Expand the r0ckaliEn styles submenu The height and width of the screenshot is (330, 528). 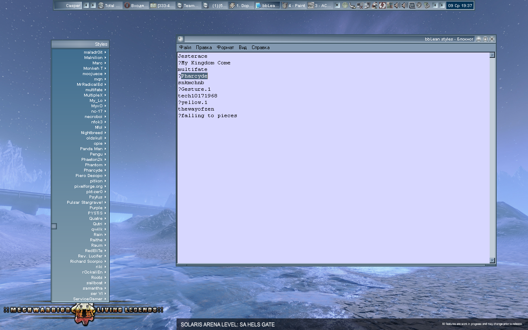(80, 272)
